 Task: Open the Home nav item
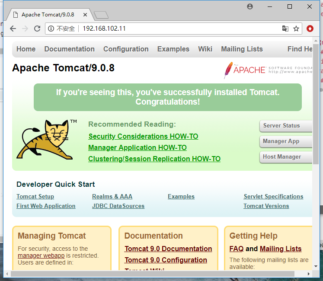[x=26, y=49]
